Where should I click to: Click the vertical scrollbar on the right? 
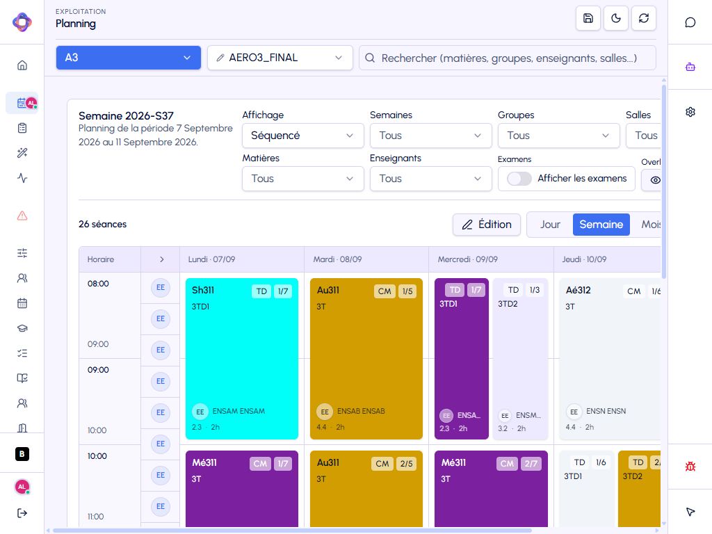tap(664, 181)
